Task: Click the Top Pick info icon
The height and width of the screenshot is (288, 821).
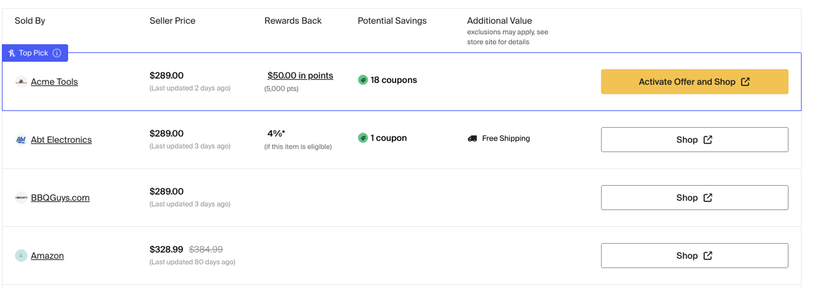Action: point(57,53)
